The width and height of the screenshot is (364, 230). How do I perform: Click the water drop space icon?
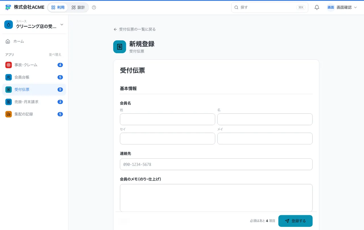(9, 25)
